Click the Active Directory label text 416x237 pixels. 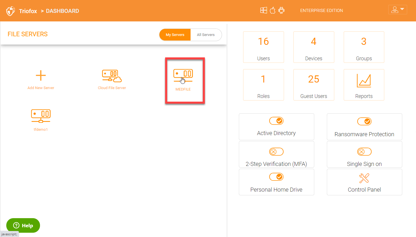click(x=276, y=133)
